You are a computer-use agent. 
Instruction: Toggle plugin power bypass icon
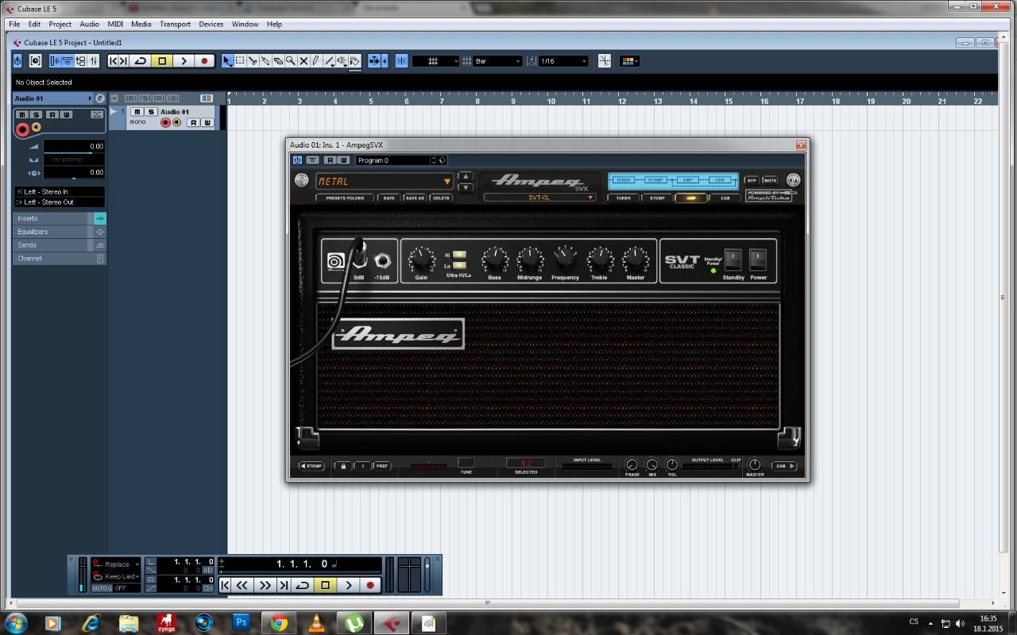(x=297, y=160)
